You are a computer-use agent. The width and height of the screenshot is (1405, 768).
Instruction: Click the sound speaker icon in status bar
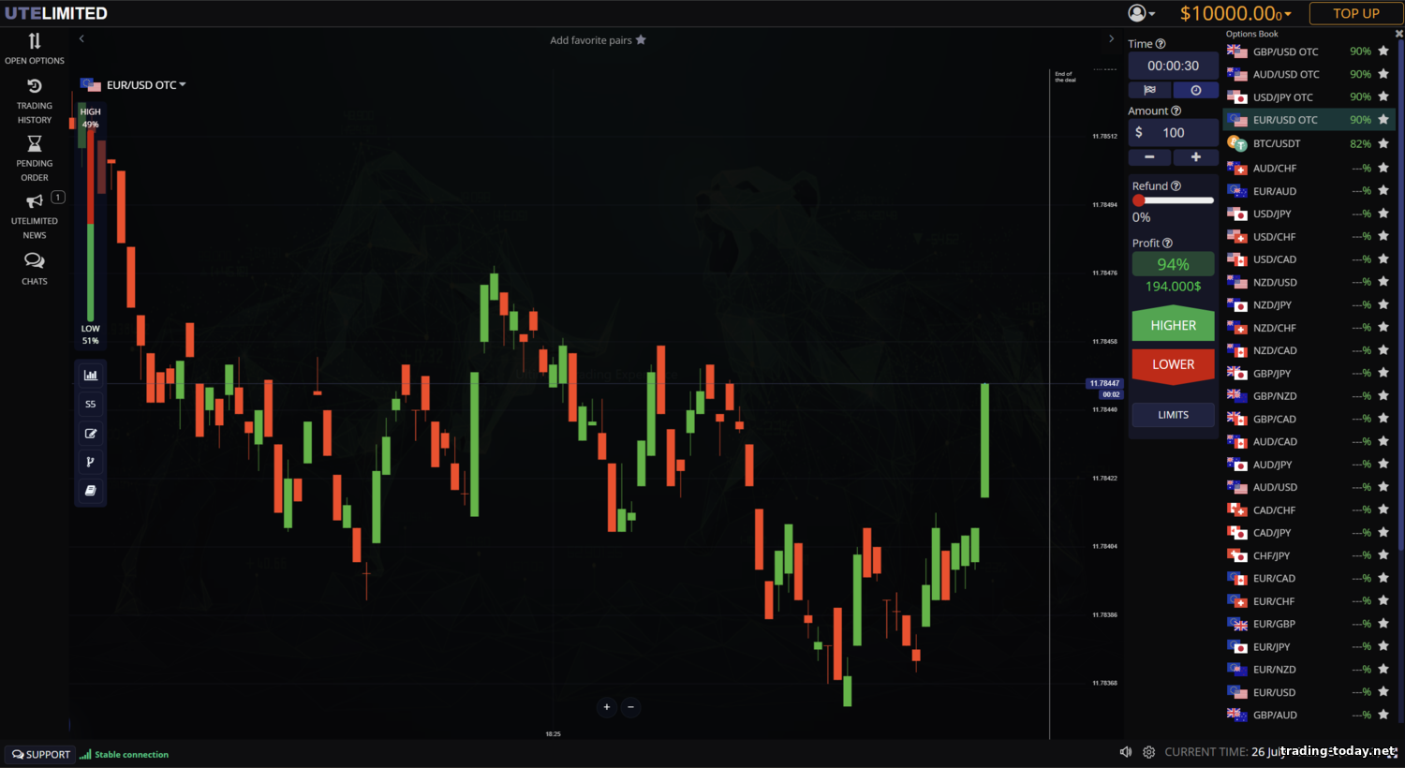1126,752
